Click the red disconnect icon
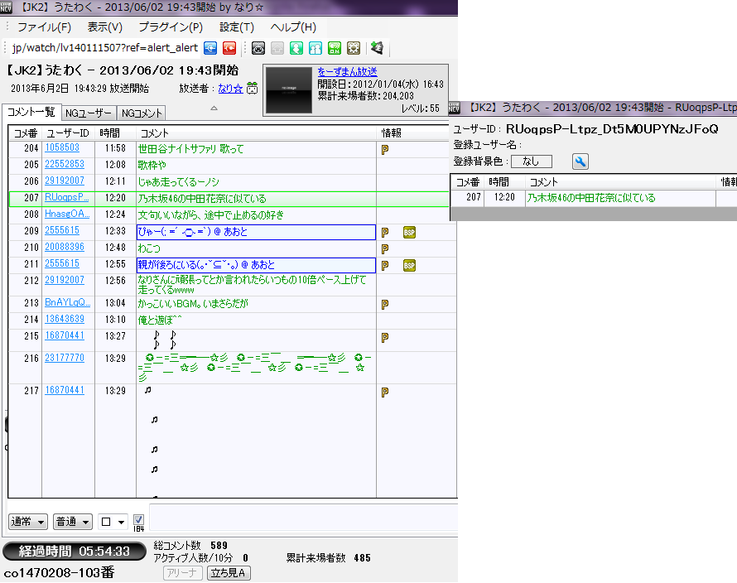Viewport: 737px width, 583px height. click(229, 48)
